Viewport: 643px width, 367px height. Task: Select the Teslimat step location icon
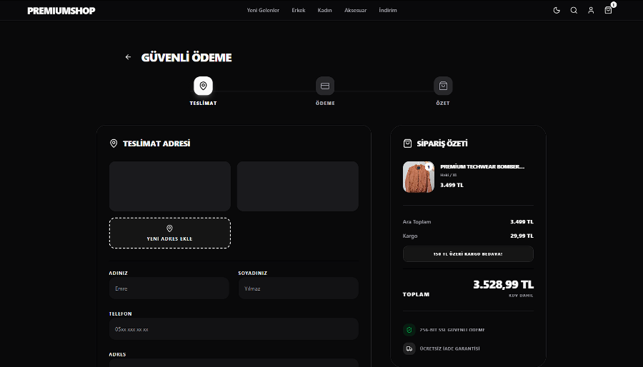(x=203, y=86)
